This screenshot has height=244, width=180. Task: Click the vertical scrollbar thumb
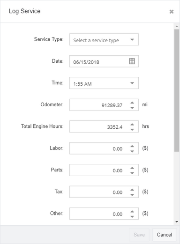[177, 90]
